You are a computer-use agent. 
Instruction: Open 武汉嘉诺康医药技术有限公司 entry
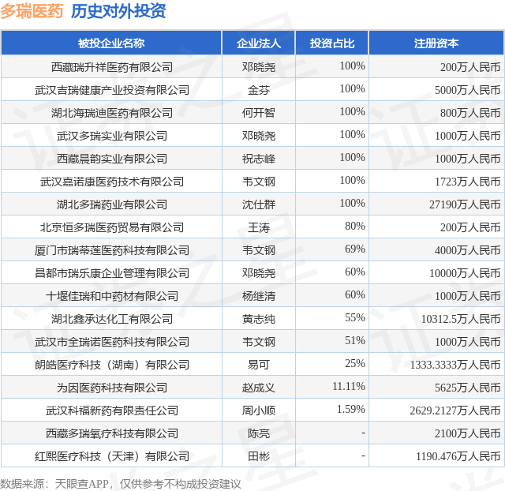click(112, 182)
